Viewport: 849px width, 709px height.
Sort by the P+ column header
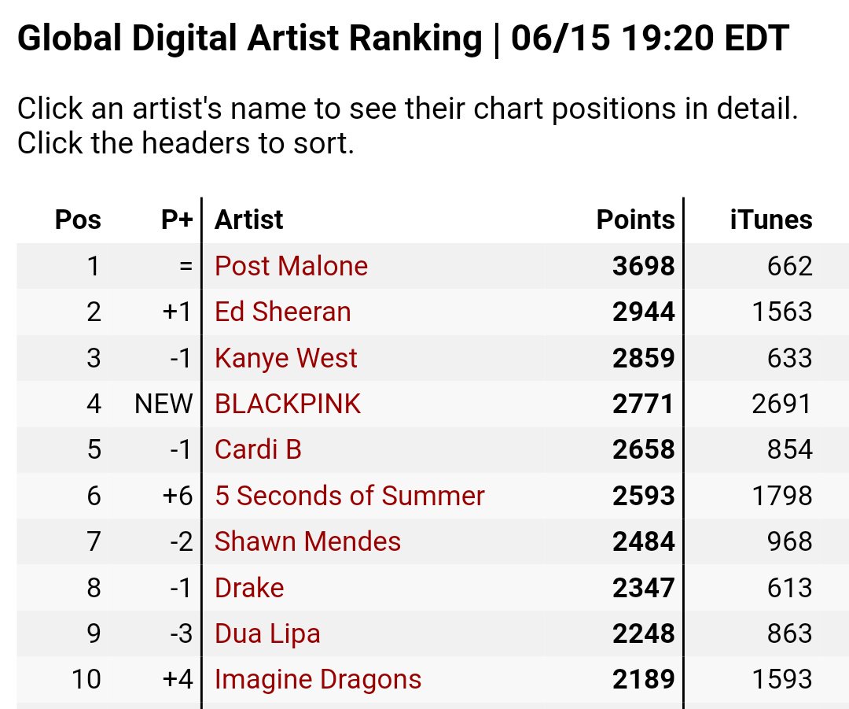click(x=177, y=220)
